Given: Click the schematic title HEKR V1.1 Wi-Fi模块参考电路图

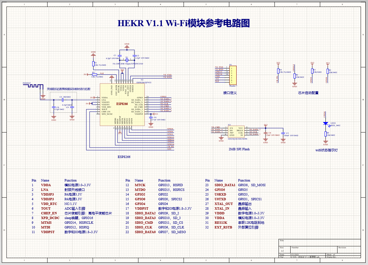Looking at the screenshot, I should 184,23.
